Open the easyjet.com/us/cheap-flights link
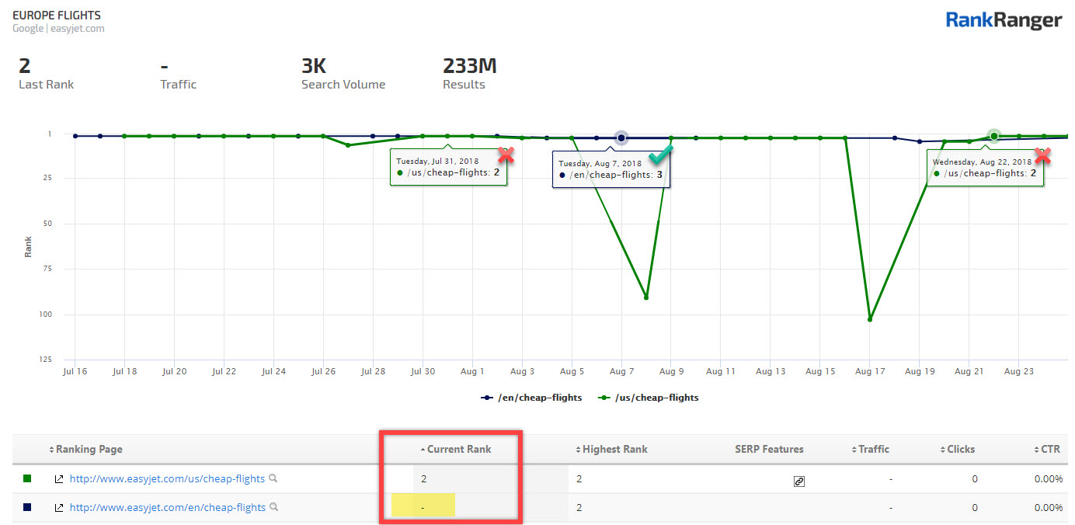 click(167, 479)
